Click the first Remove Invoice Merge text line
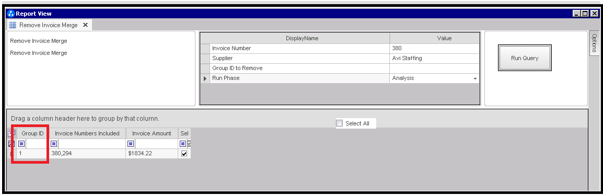This screenshot has height=195, width=603. pyautogui.click(x=39, y=41)
